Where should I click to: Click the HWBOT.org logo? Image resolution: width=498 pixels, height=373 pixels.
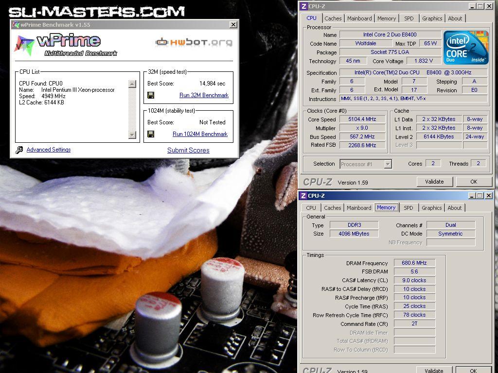click(x=194, y=42)
